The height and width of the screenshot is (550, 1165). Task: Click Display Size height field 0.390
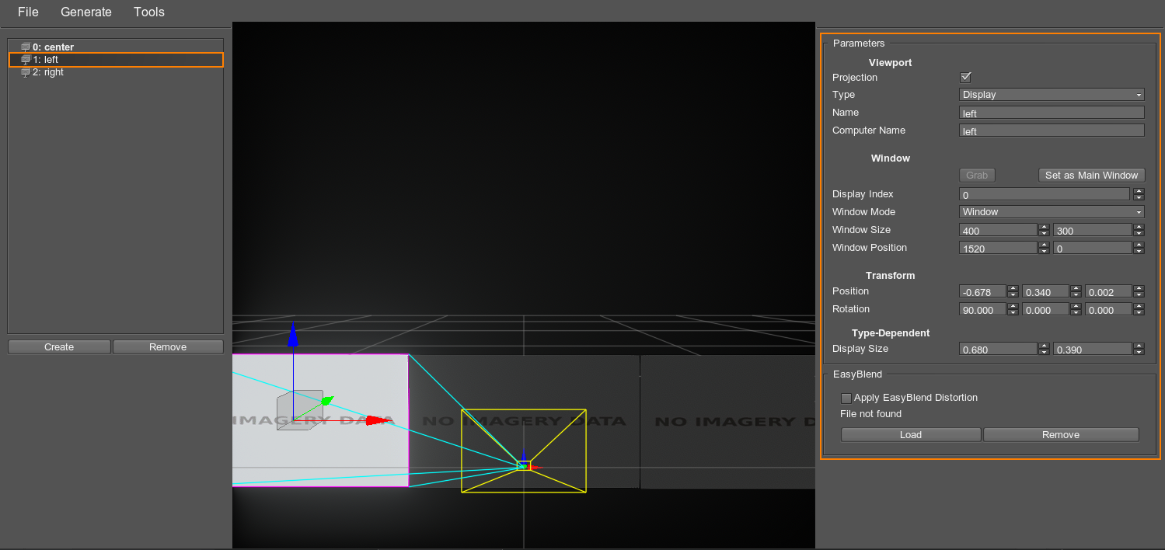pyautogui.click(x=1092, y=349)
